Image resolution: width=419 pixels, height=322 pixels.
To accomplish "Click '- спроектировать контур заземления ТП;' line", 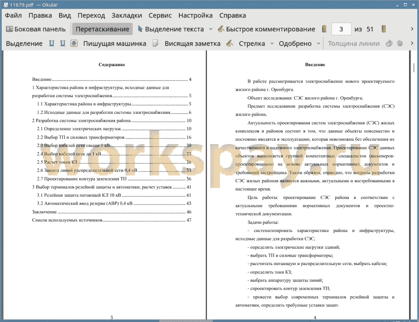I will click(289, 289).
